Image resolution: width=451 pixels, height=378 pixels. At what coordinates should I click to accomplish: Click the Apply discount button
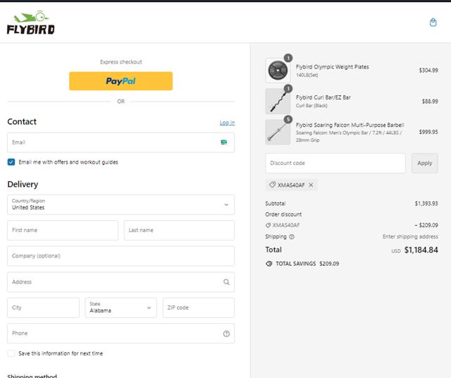[424, 163]
